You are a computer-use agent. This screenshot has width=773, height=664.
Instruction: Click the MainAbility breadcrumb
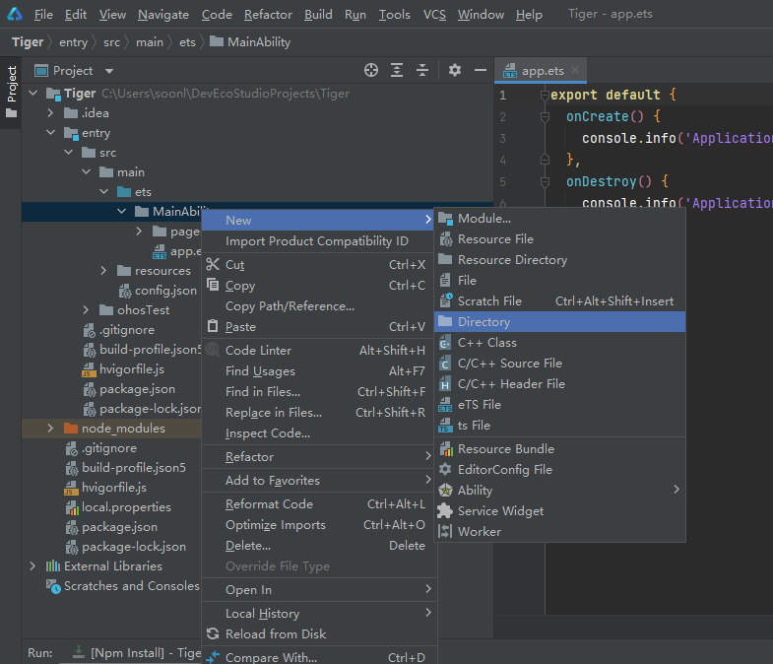250,42
